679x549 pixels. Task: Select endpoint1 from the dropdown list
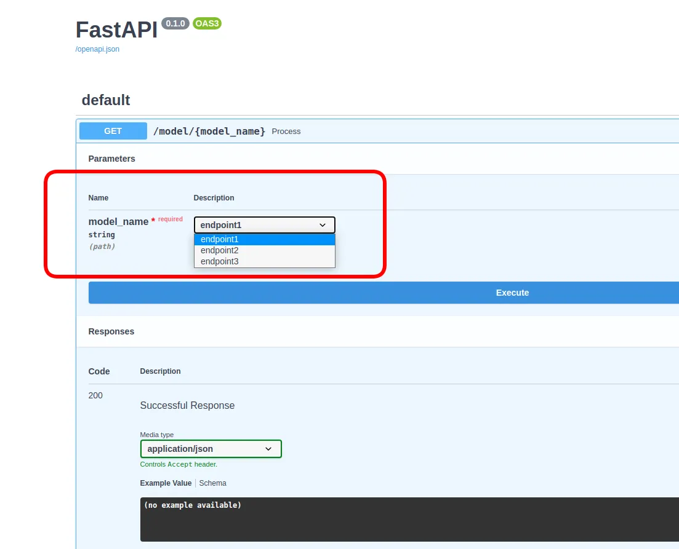pos(265,239)
